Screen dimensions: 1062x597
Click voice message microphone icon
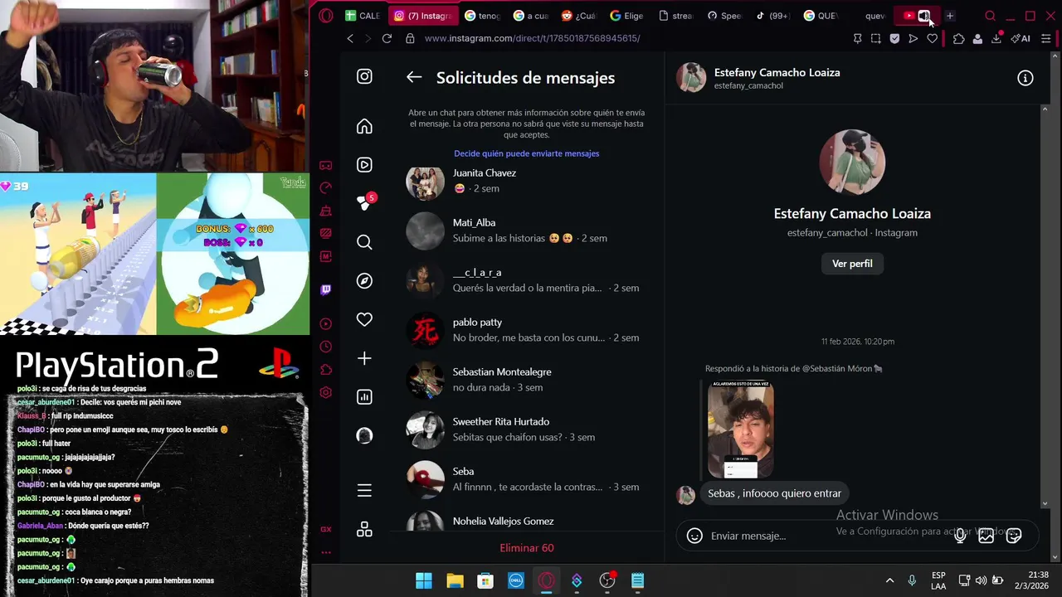[960, 536]
